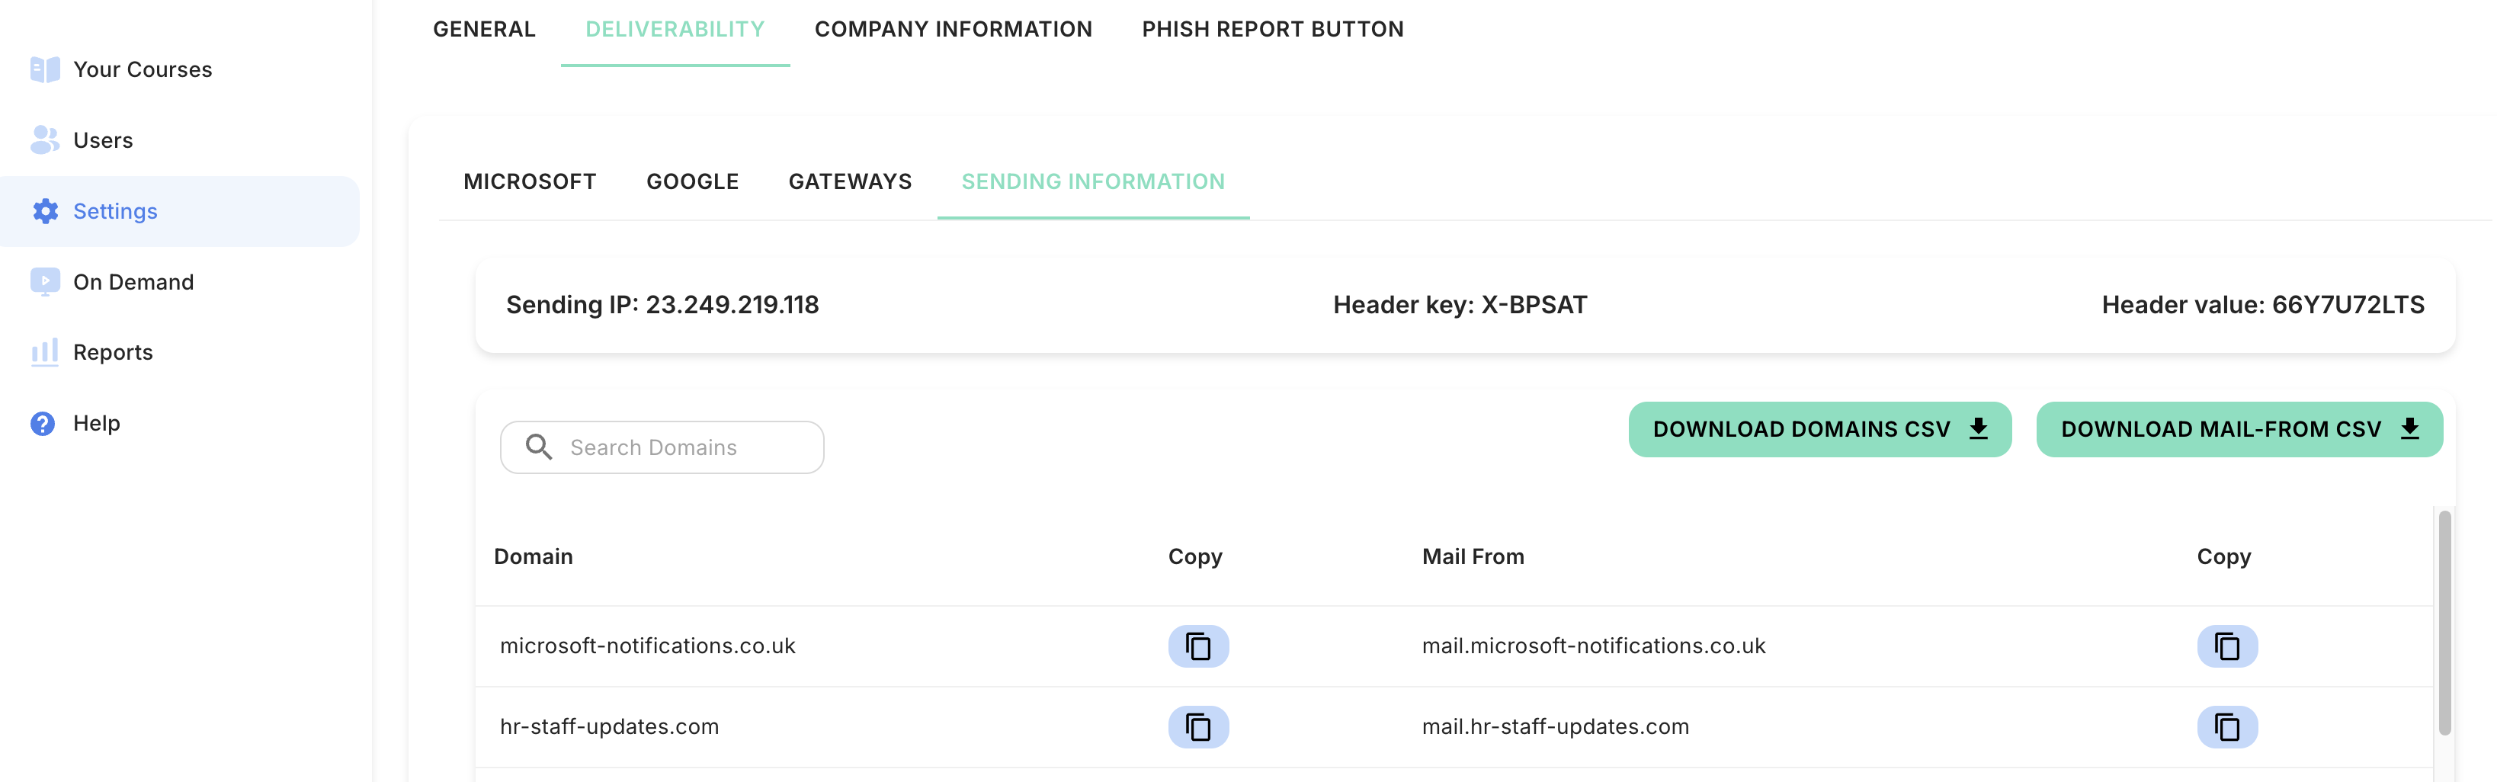Copy the microsoft-notifications.co.uk domain
2497x782 pixels.
1198,646
